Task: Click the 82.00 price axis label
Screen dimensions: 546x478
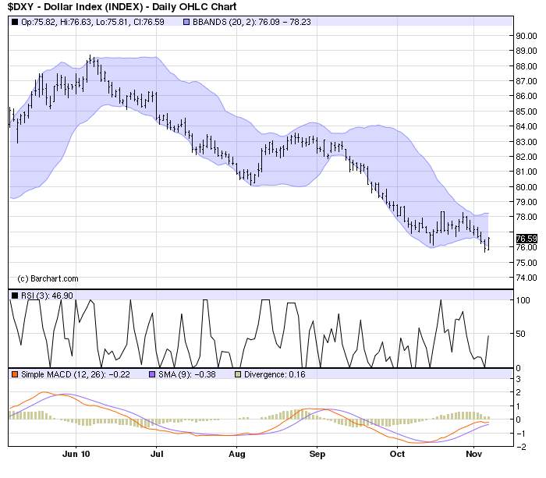Action: [526, 157]
